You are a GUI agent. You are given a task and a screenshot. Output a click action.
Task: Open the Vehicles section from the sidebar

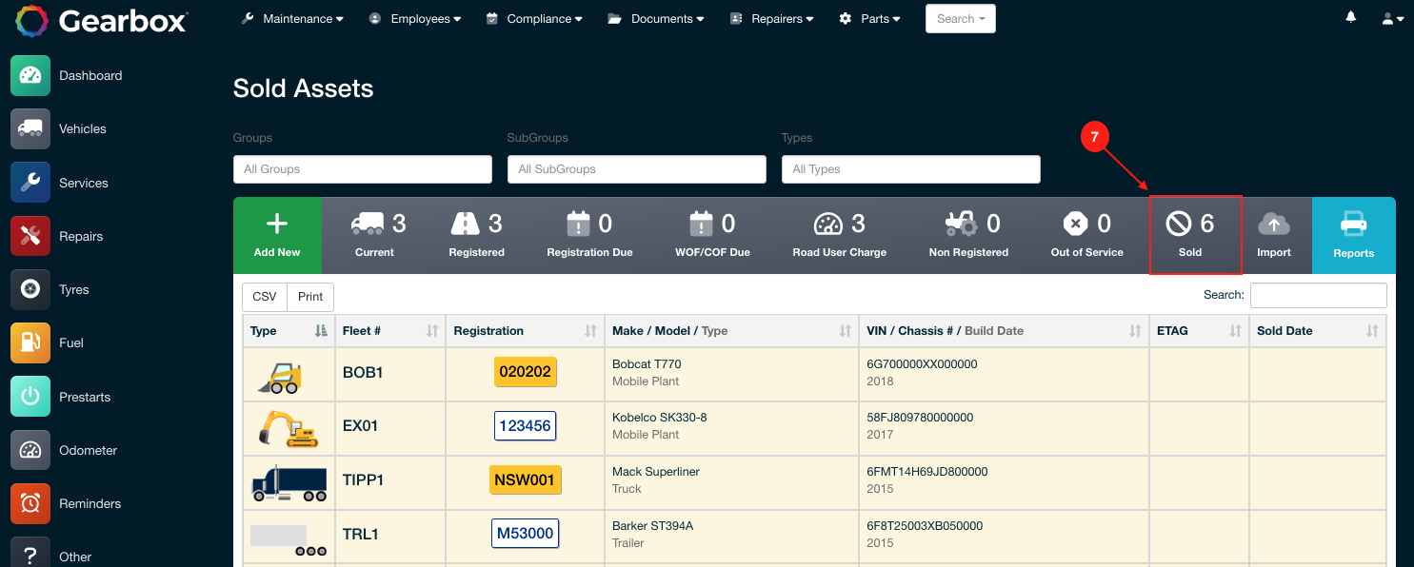(x=30, y=128)
